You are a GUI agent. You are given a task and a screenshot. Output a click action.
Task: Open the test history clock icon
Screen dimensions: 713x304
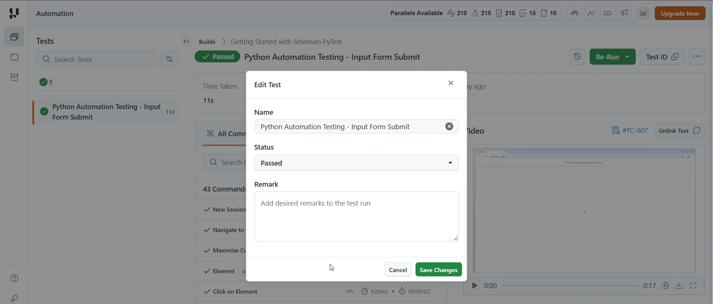(577, 57)
